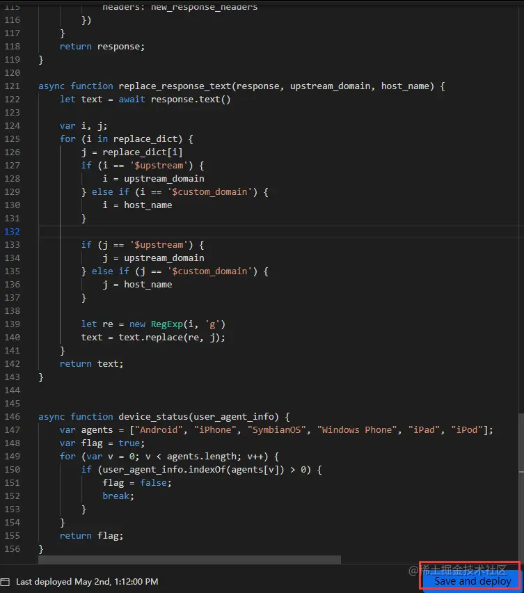This screenshot has width=524, height=593.
Task: Place cursor on the replace_response_text function name
Action: [x=175, y=86]
